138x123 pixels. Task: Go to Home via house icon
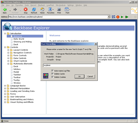coord(42,9)
